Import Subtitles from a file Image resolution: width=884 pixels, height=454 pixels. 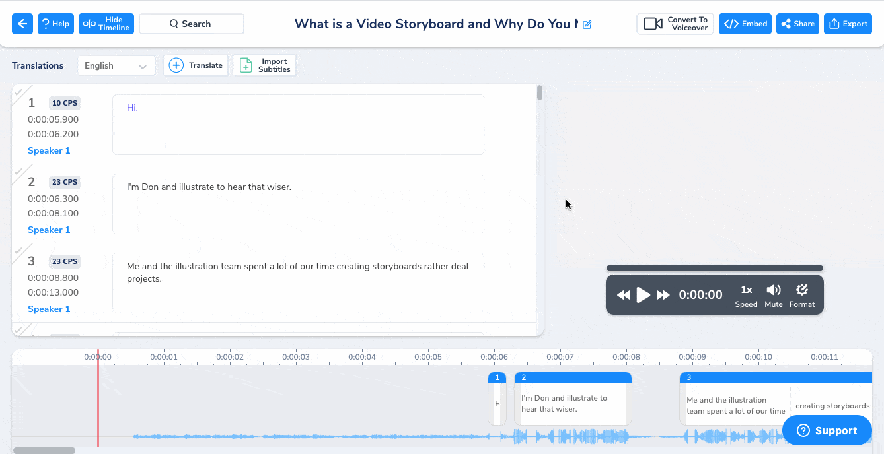264,65
